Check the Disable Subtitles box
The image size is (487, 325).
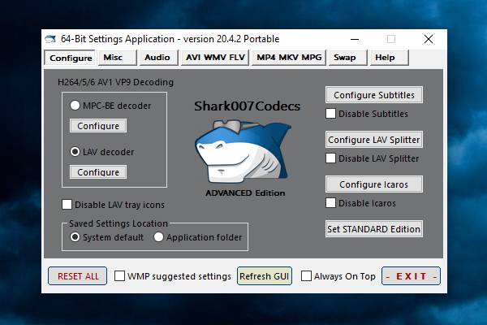[331, 114]
